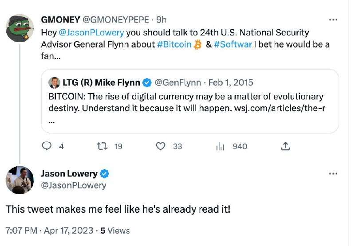
Task: Click the @GenFlynn handle
Action: (178, 82)
